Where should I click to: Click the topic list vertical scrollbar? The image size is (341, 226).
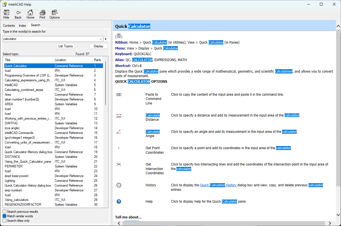click(106, 83)
